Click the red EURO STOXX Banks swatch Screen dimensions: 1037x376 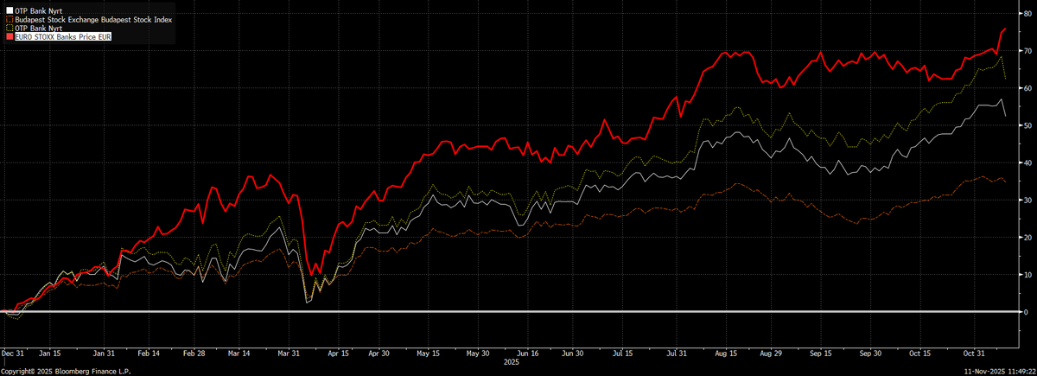point(9,37)
